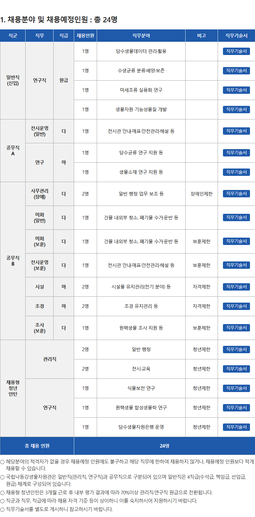Open 직무기술서 for 원핵생물 합성생물학 연구
This screenshot has width=255, height=517.
pos(236,408)
